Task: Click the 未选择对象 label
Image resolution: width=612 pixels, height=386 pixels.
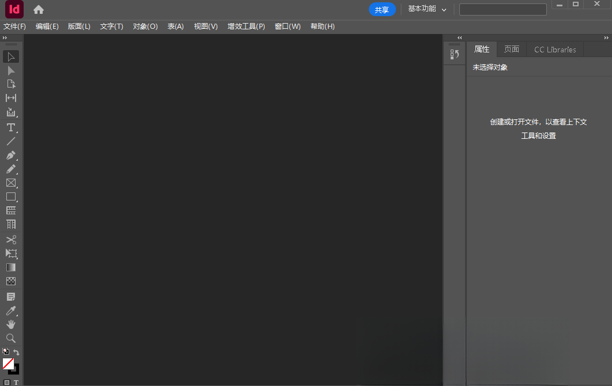Action: (x=490, y=67)
